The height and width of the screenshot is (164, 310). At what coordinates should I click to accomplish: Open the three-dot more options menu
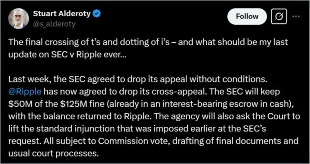point(296,16)
